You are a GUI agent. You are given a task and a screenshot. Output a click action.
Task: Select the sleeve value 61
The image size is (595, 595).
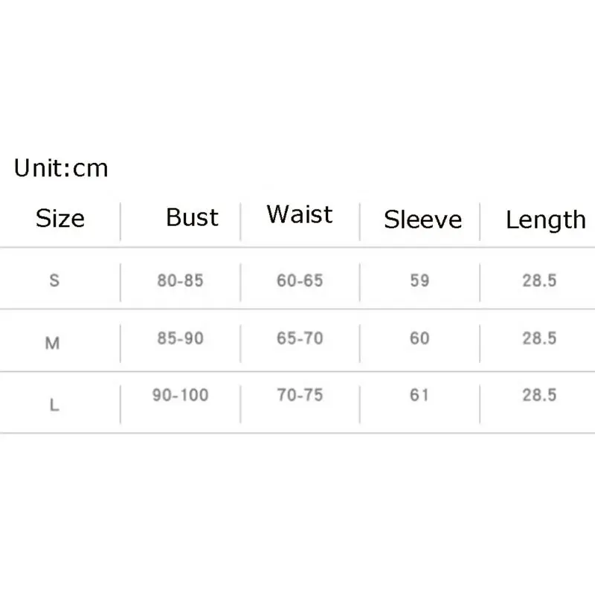(419, 395)
